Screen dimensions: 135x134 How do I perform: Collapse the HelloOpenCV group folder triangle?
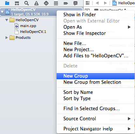click(x=7, y=20)
